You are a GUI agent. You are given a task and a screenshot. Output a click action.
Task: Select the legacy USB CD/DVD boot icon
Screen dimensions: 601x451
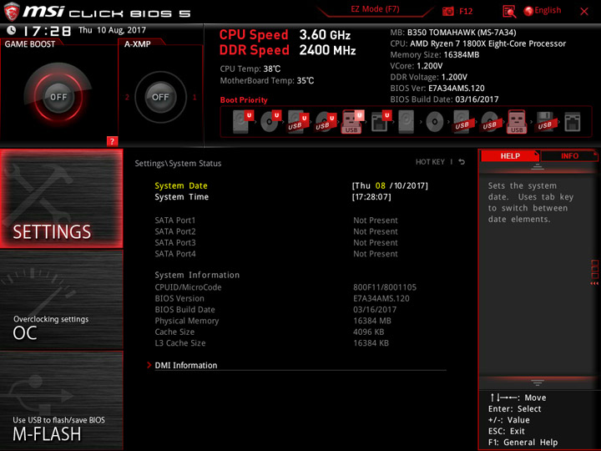coord(489,122)
